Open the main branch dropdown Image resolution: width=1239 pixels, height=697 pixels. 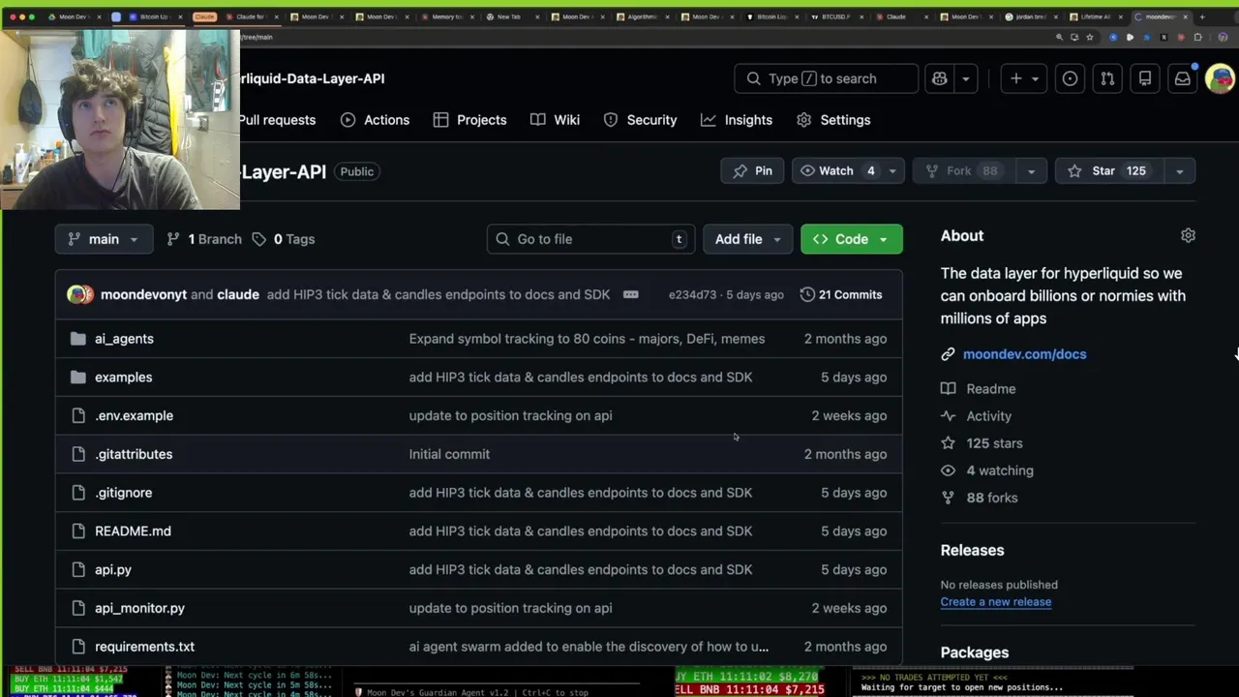104,239
